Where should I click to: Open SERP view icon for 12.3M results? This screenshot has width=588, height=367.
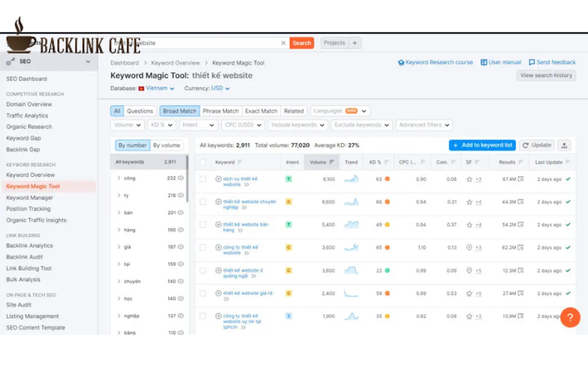[x=521, y=270]
